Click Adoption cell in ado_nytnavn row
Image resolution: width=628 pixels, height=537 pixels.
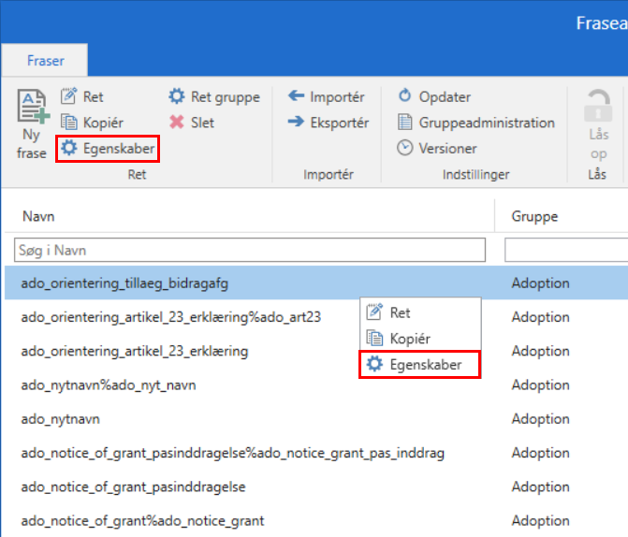(540, 419)
